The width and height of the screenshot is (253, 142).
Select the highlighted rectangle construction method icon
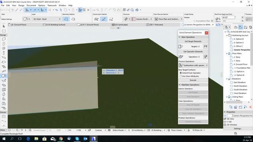tap(104, 19)
